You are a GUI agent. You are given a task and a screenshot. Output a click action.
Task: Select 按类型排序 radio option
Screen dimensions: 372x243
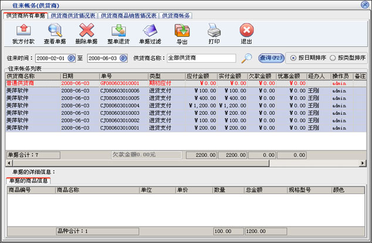point(333,58)
